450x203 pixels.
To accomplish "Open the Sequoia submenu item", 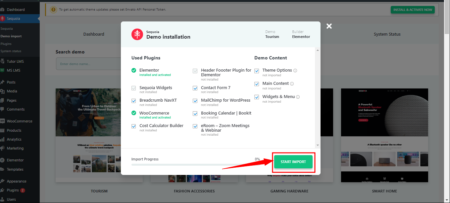I will click(7, 29).
